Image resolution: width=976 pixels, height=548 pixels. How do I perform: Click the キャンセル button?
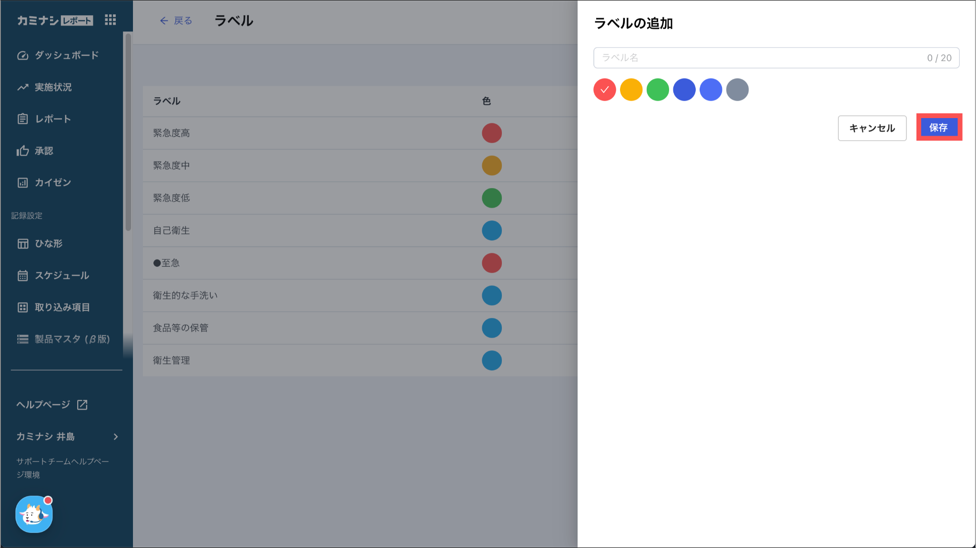[x=872, y=128]
